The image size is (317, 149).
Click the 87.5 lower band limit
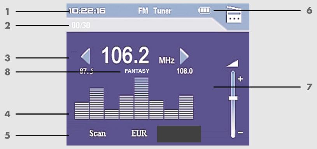coord(87,71)
